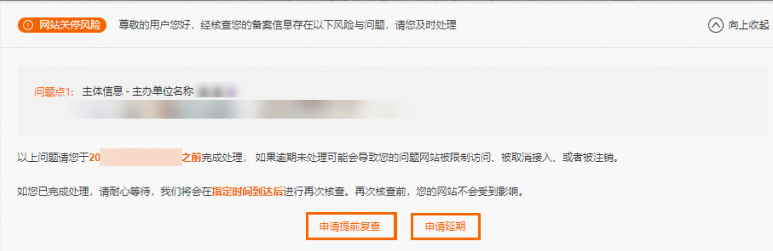Select the 问题点1 orange label
Image resolution: width=773 pixels, height=251 pixels.
(54, 92)
